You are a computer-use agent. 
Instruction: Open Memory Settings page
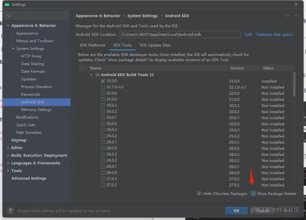coord(36,109)
